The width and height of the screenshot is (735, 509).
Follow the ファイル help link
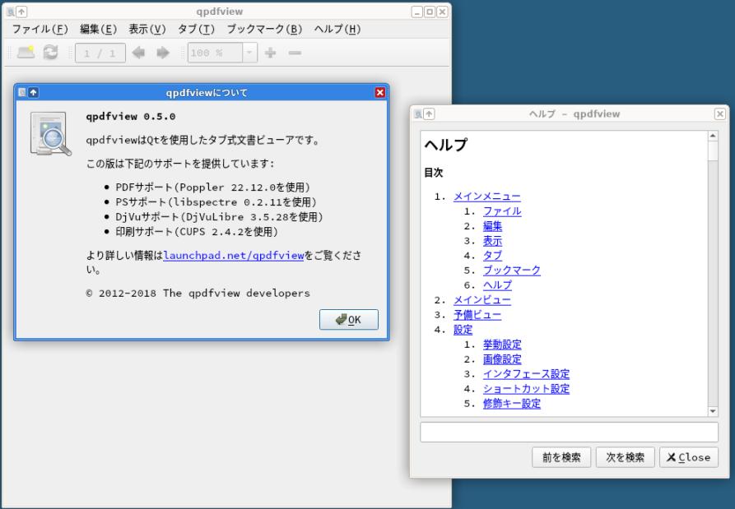(502, 211)
